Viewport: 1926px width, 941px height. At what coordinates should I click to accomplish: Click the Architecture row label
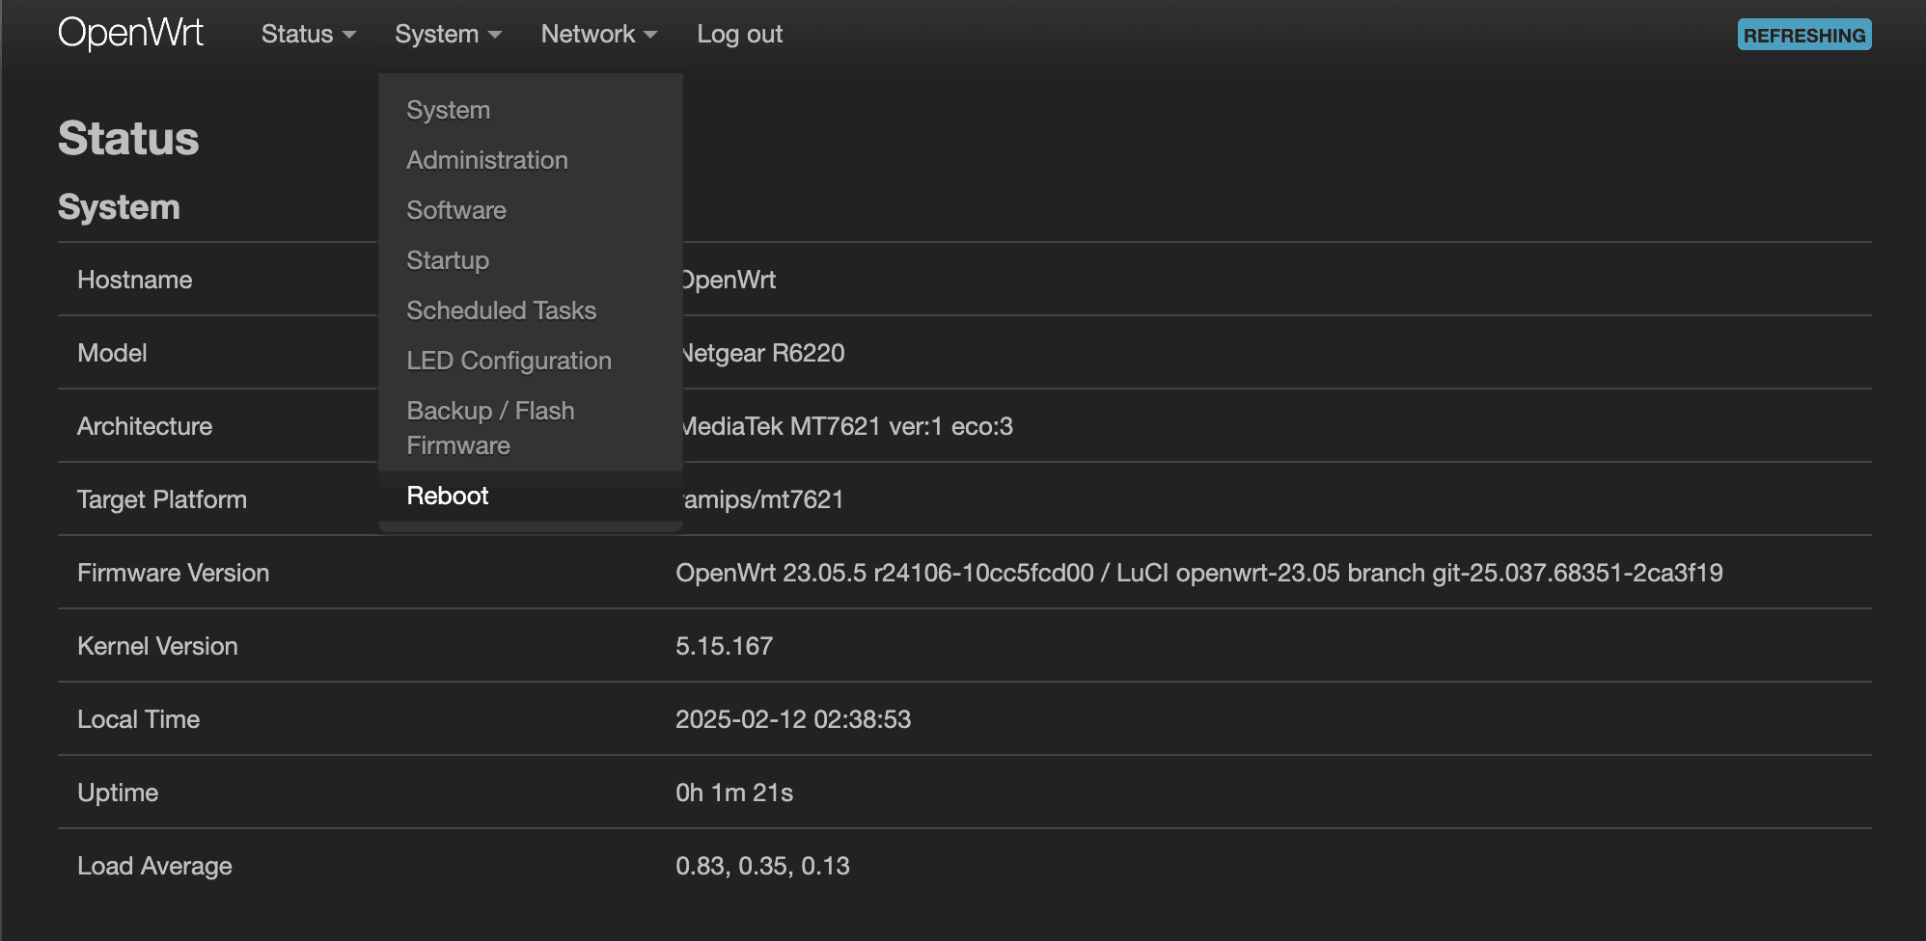[145, 426]
